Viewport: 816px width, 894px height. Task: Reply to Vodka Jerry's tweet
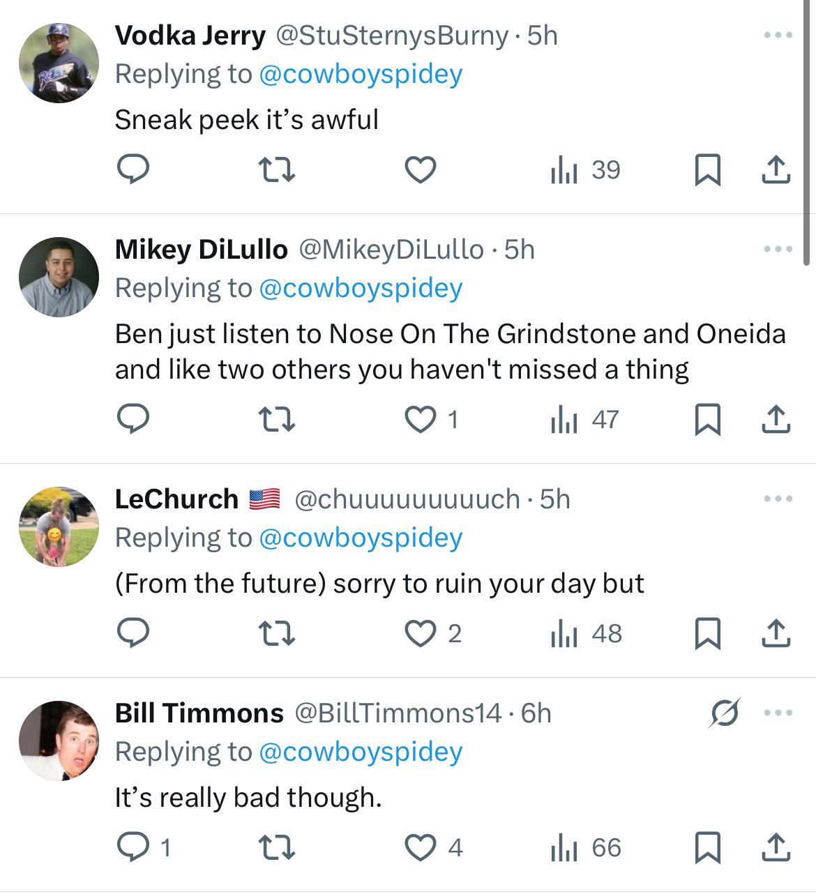click(x=133, y=169)
